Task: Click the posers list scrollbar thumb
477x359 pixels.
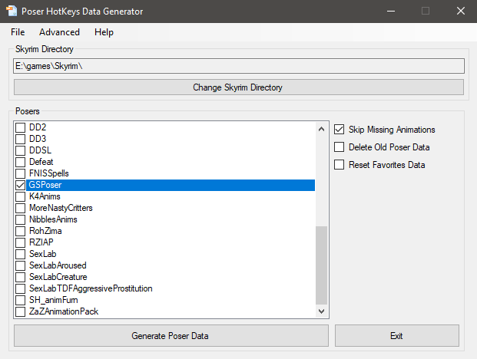Action: pyautogui.click(x=321, y=265)
